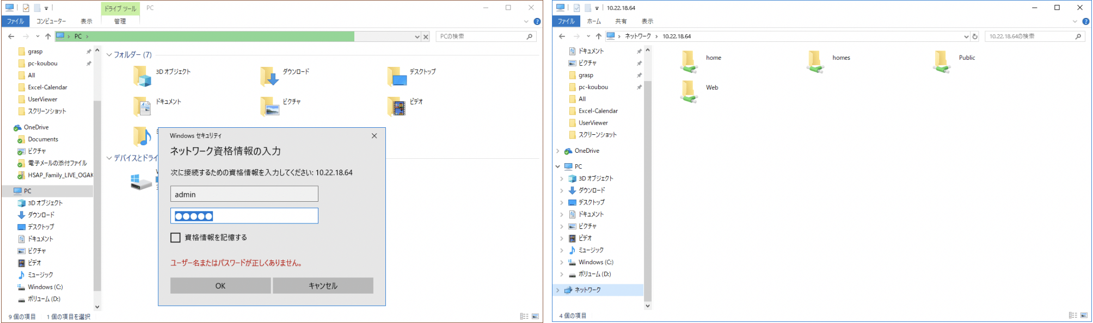Click the search magnifier in right window
The height and width of the screenshot is (323, 1093).
click(x=1078, y=36)
